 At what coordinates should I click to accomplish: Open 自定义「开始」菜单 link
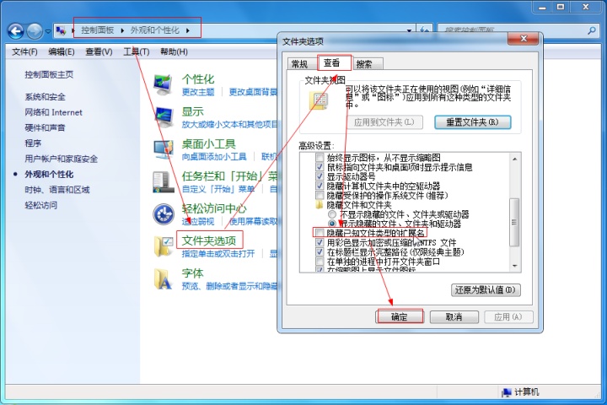pyautogui.click(x=218, y=189)
